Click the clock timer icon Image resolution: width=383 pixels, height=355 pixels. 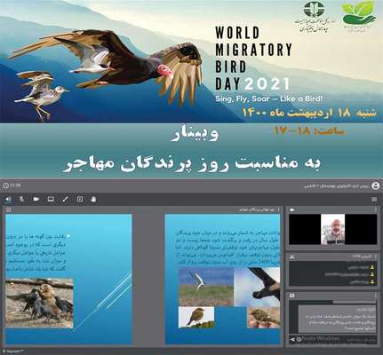pos(5,186)
